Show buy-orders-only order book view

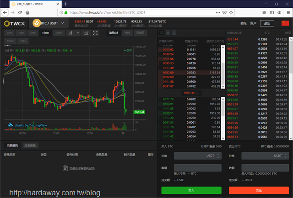168,33
